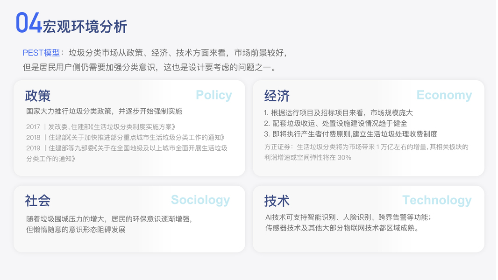498x280 pixels.
Task: Click the 国家大力推行垃圾分类政策 description line
Action: (104, 111)
